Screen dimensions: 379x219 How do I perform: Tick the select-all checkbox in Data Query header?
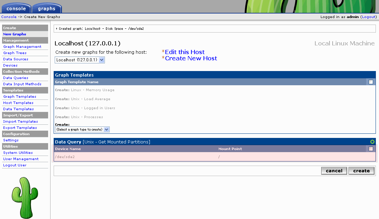(x=371, y=149)
